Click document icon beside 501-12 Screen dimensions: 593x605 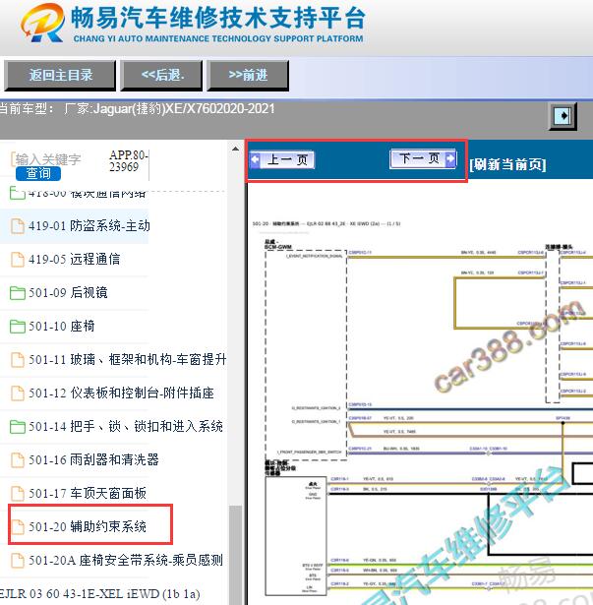17,393
